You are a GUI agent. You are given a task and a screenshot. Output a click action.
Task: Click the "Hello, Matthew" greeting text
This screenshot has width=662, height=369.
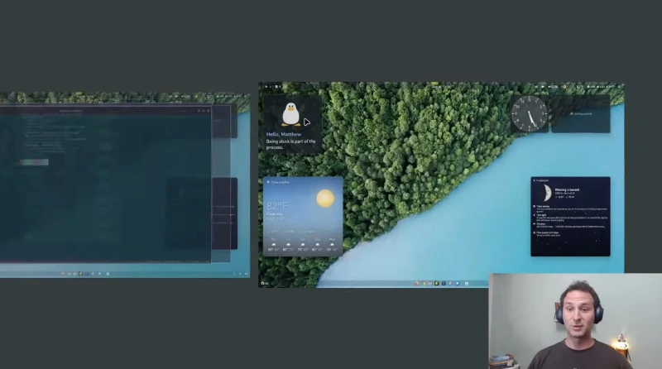[284, 134]
